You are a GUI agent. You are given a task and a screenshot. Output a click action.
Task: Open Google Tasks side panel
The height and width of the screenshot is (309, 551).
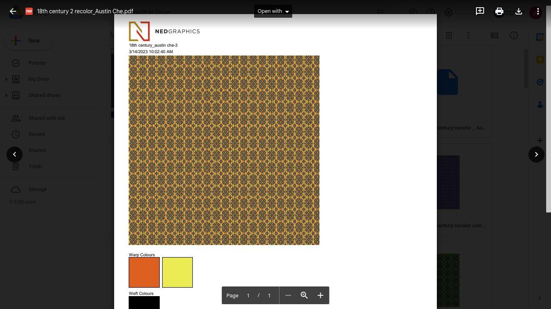tap(540, 82)
